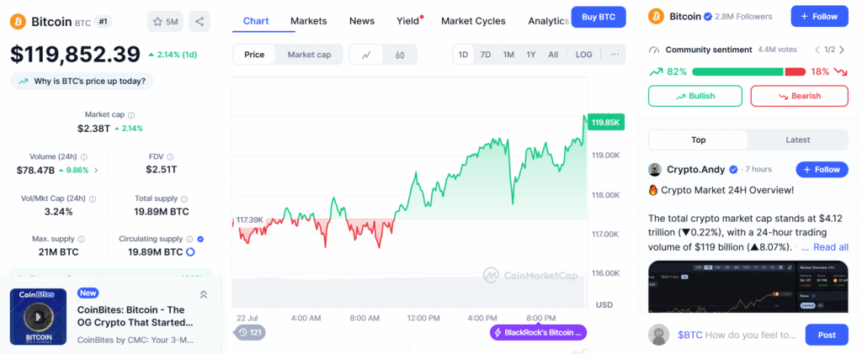Show Circulating supply info icon
Viewport: 862px width, 354px height.
[x=189, y=240]
